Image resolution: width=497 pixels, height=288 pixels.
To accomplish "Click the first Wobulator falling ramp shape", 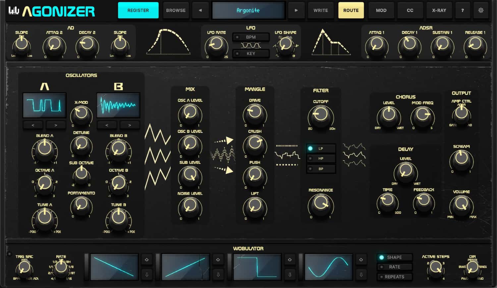I will [x=114, y=267].
